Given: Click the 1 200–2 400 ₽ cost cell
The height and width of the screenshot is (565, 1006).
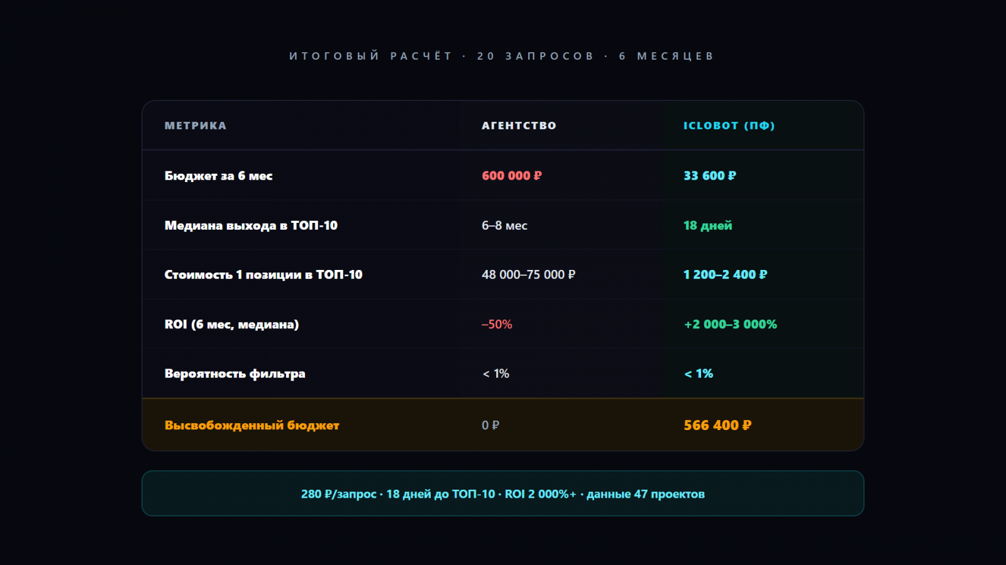Looking at the screenshot, I should click(x=725, y=274).
